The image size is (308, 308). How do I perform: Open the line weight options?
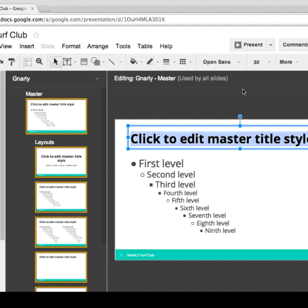[166, 62]
